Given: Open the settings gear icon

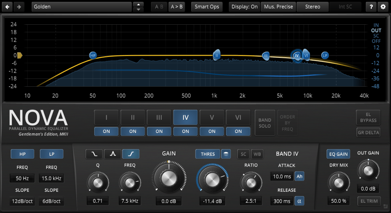Looking at the screenshot, I should point(383,7).
